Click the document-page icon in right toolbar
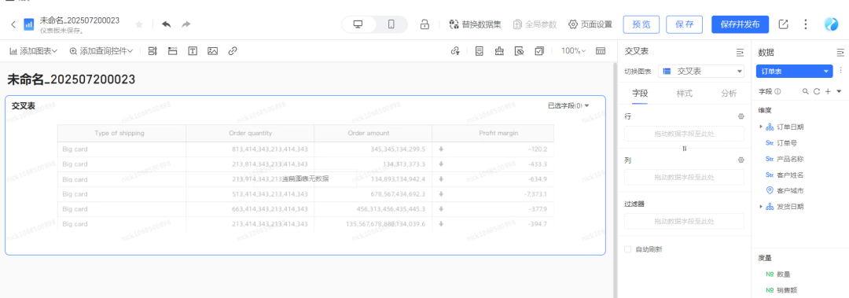The image size is (849, 298). click(x=479, y=51)
